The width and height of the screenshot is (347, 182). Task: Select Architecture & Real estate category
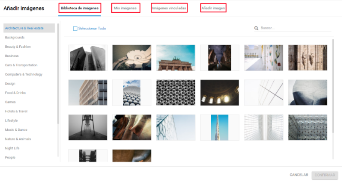pyautogui.click(x=30, y=29)
